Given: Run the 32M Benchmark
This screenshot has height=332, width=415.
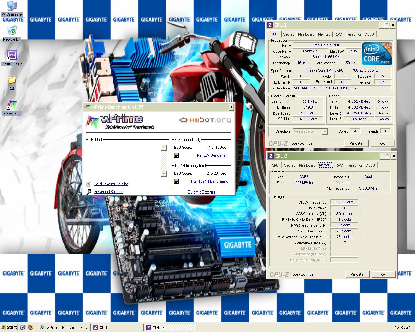Looking at the screenshot, I should click(212, 155).
